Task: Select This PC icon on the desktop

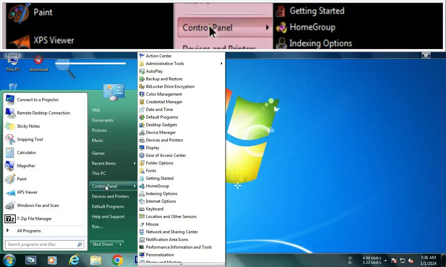Action: pos(13,65)
